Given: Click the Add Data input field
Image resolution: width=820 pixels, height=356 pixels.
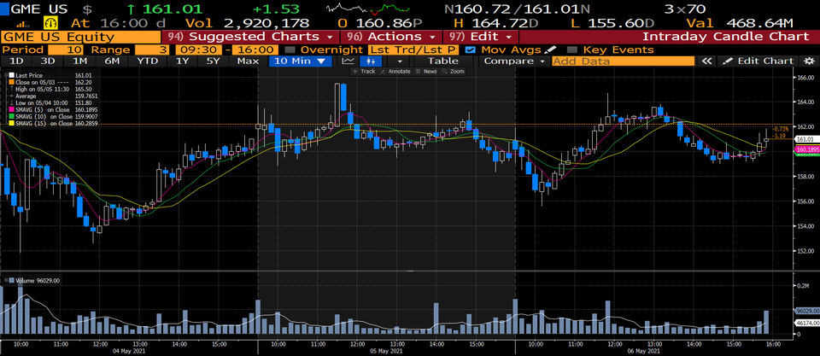Looking at the screenshot, I should (x=622, y=61).
